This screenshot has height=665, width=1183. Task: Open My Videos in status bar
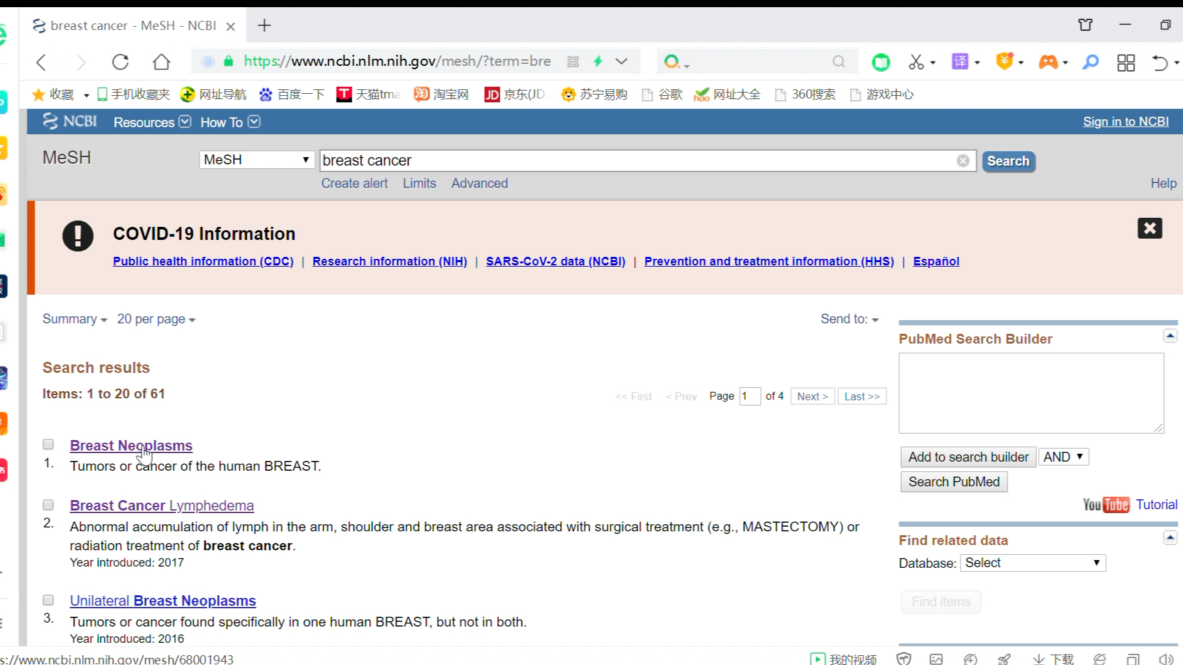coord(843,658)
